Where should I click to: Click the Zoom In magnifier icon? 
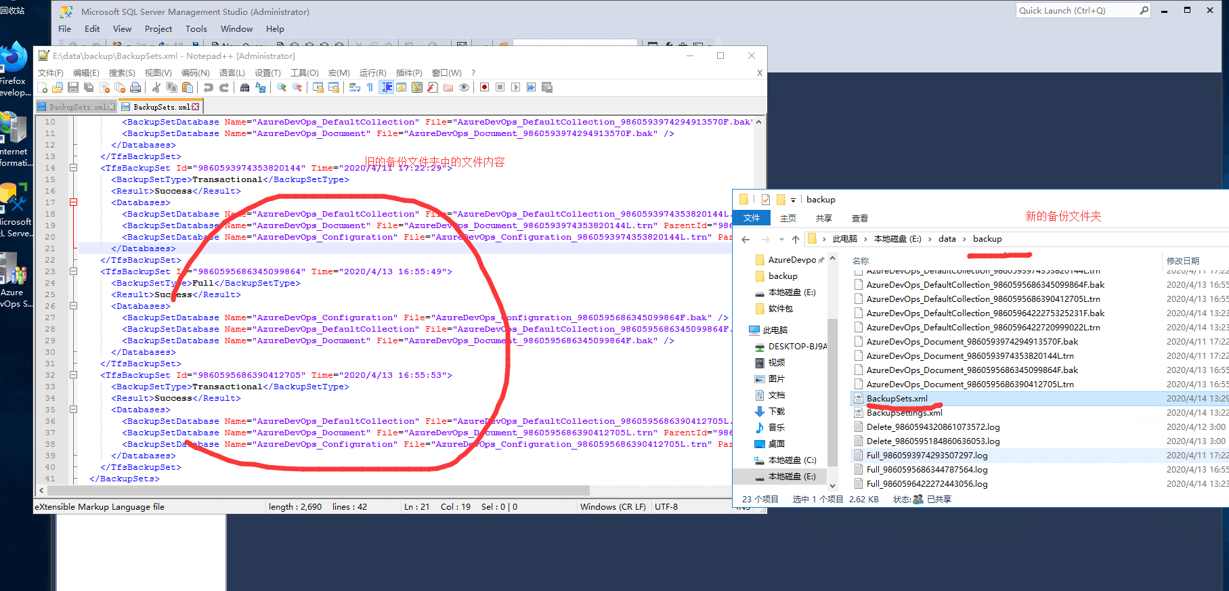tap(282, 87)
